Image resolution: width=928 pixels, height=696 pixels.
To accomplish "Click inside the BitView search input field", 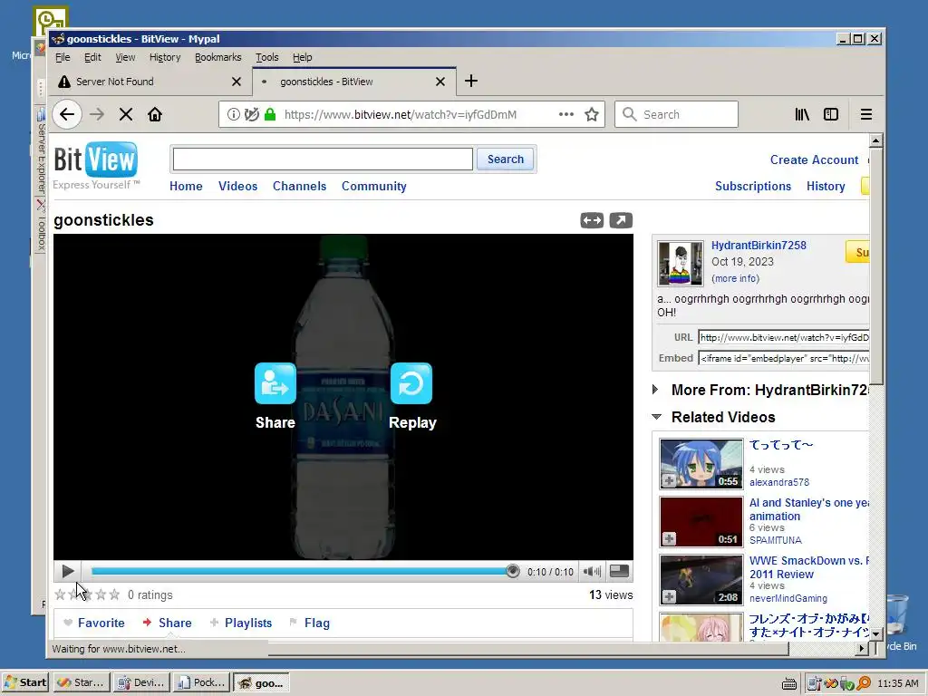I will pos(323,159).
